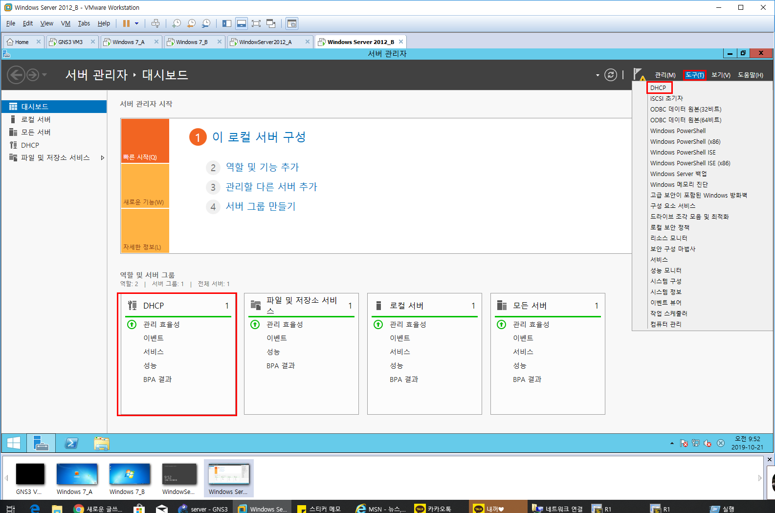This screenshot has width=775, height=513.
Task: Expand 파일 및 저장소 서비스 sidebar arrow
Action: (102, 157)
